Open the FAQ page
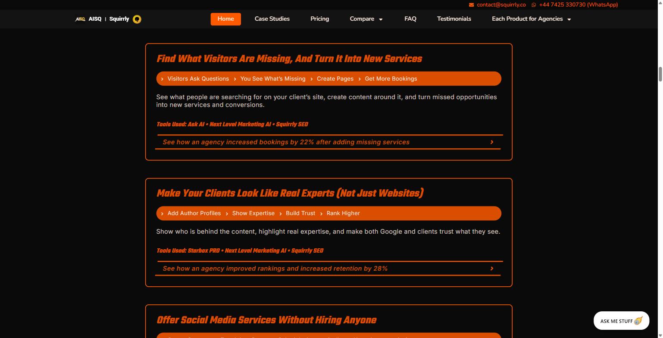The height and width of the screenshot is (338, 663). click(x=410, y=19)
